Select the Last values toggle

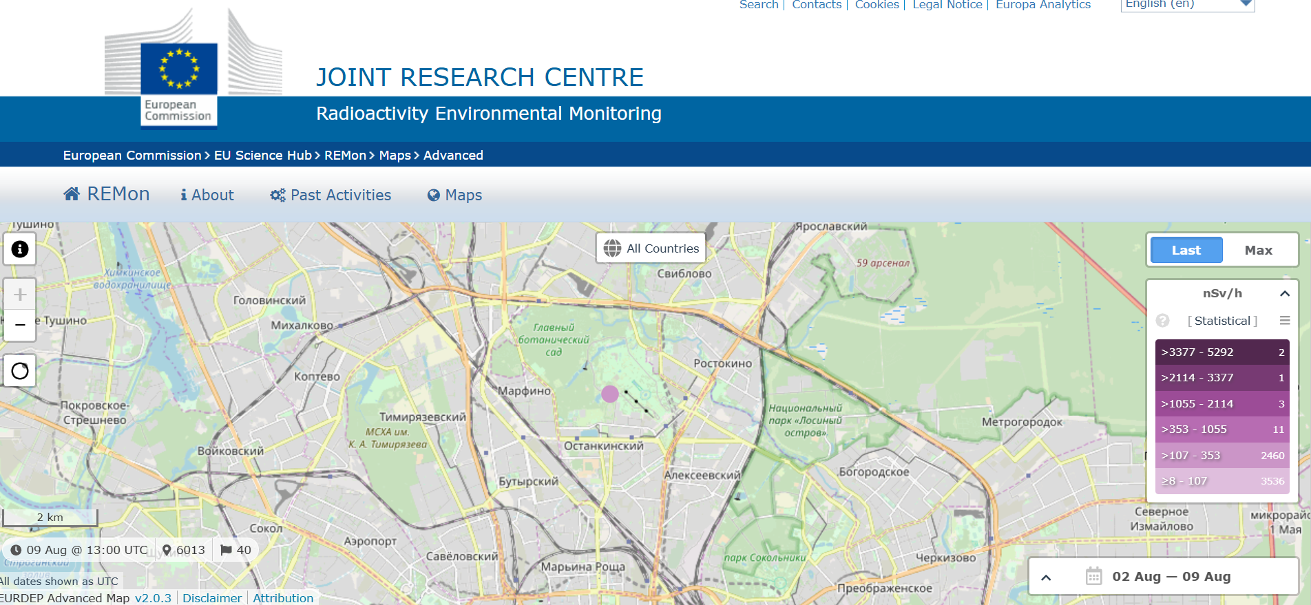1186,251
